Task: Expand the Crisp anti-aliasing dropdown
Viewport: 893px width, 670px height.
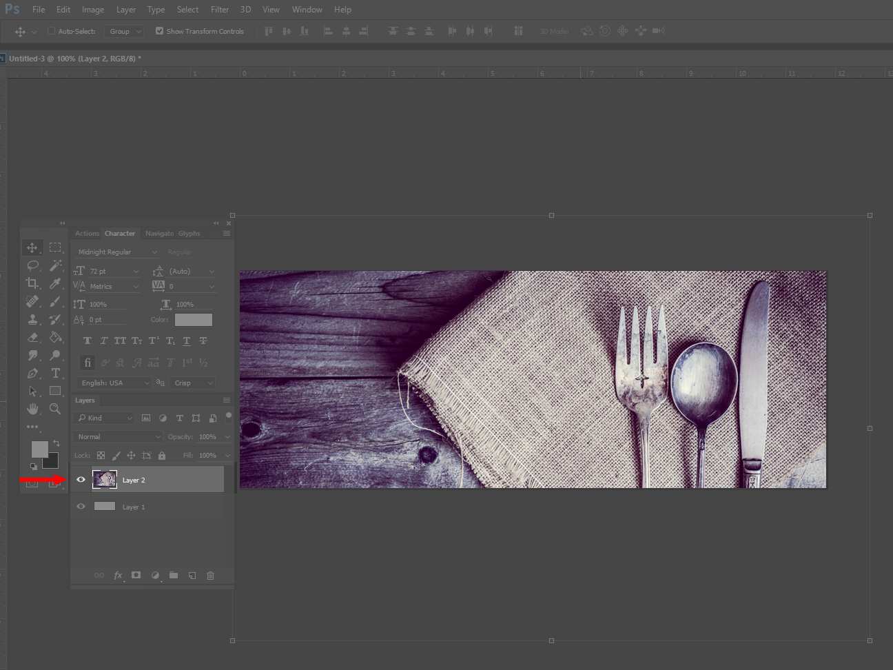Action: coord(193,383)
